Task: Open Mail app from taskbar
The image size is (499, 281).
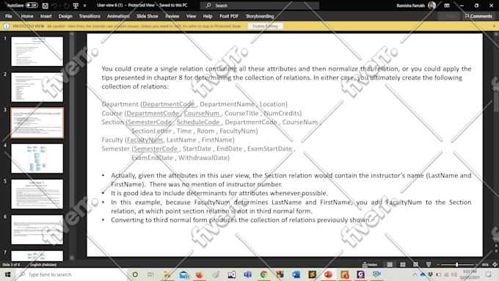Action: click(183, 274)
